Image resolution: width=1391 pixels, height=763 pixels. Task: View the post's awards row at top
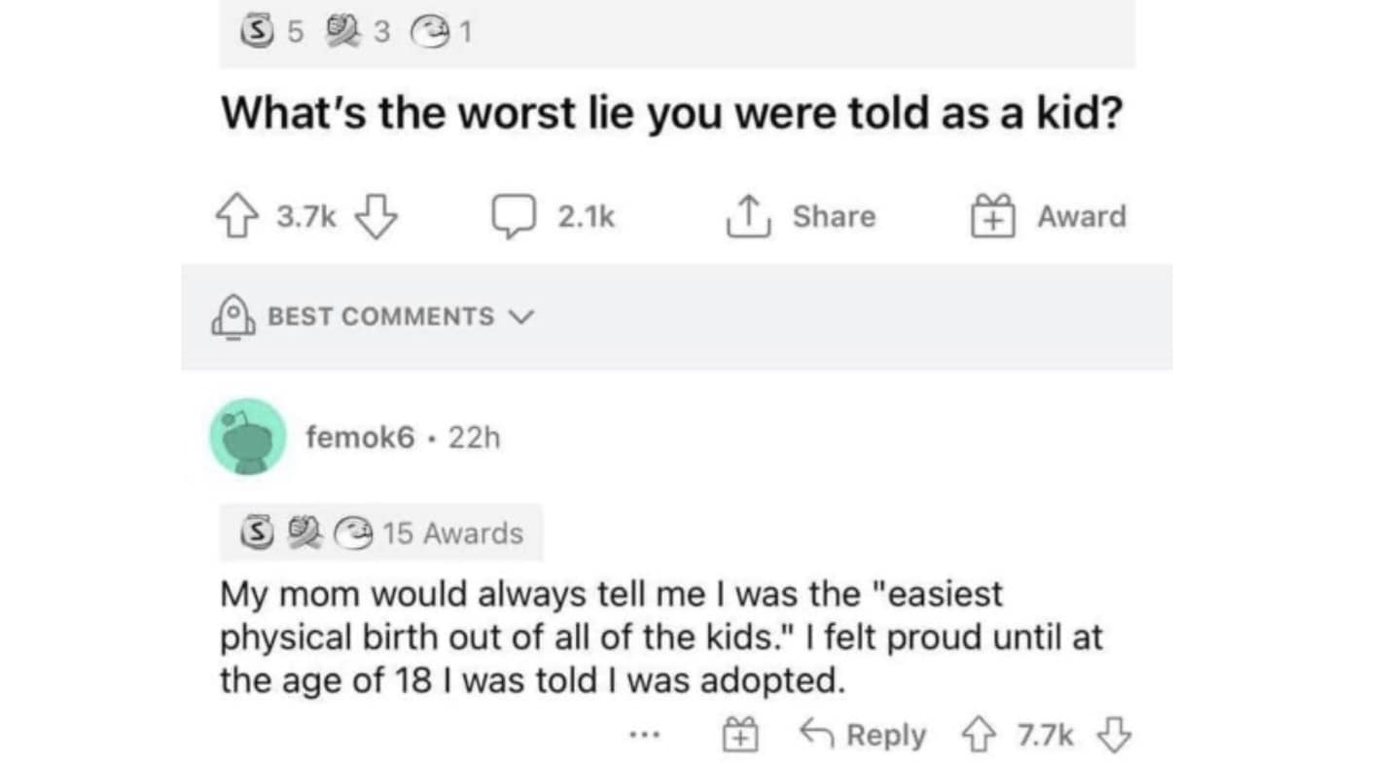click(x=356, y=33)
